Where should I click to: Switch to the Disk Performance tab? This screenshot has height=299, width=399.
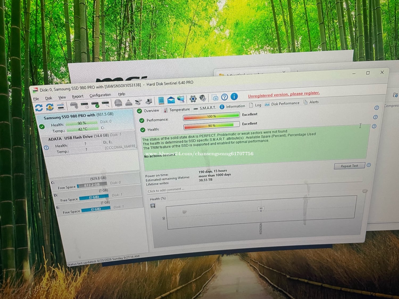[x=282, y=104]
